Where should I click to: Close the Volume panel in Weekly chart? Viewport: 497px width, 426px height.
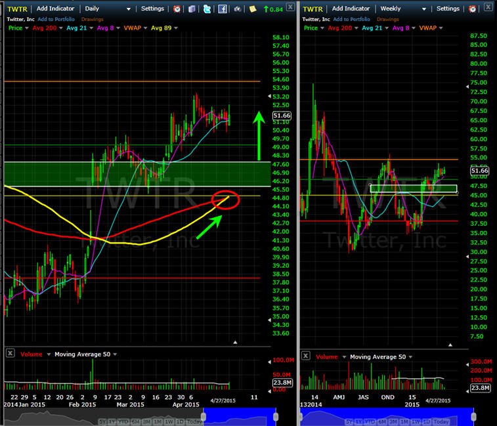click(305, 356)
